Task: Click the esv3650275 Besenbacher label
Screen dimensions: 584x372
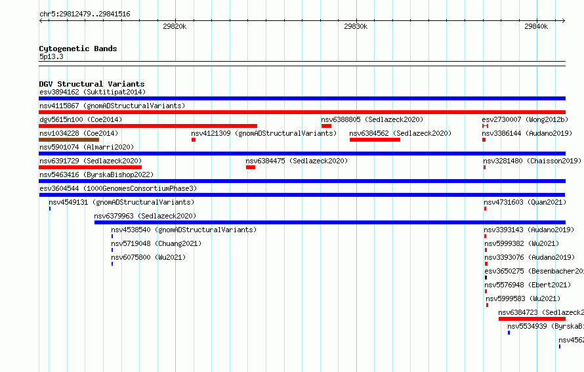Action: (x=534, y=271)
